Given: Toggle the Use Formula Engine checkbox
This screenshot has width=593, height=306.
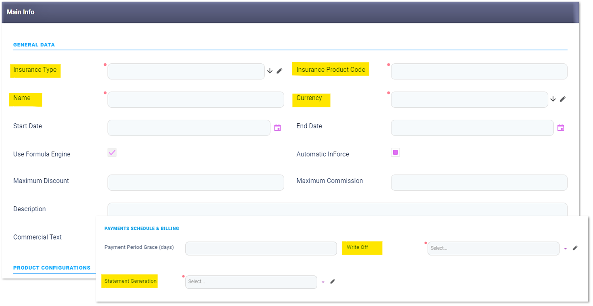Looking at the screenshot, I should click(112, 152).
